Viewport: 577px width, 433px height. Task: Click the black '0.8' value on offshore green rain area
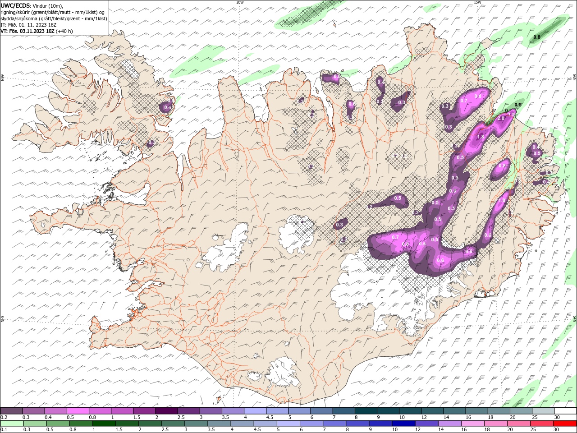(x=537, y=37)
